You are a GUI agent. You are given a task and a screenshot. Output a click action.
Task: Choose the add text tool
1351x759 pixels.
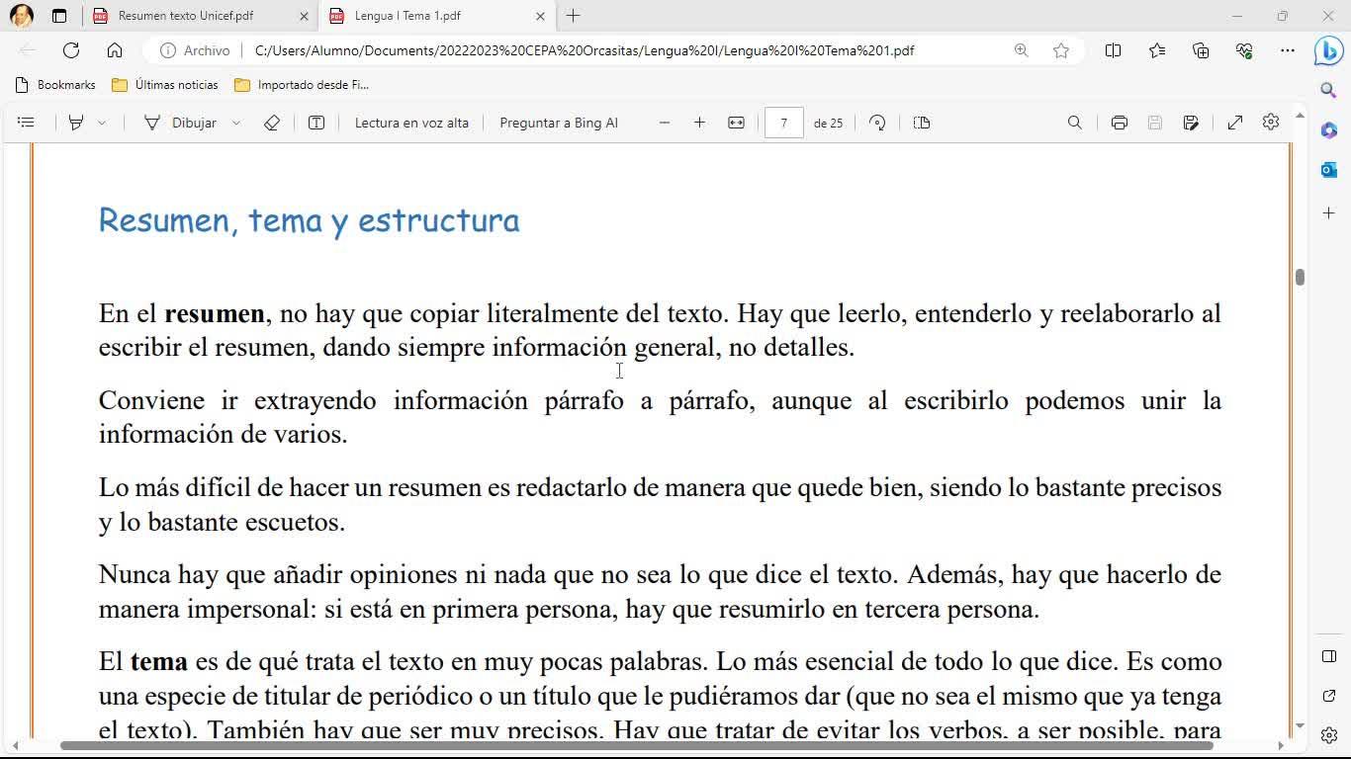pos(316,123)
